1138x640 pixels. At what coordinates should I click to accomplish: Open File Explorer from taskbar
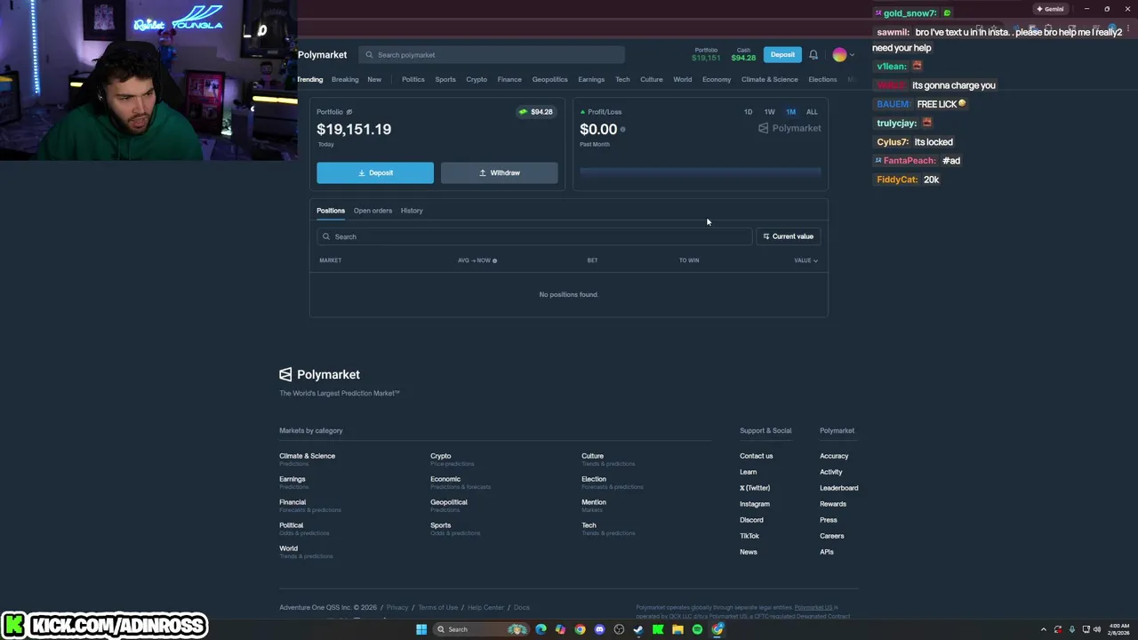(x=677, y=629)
